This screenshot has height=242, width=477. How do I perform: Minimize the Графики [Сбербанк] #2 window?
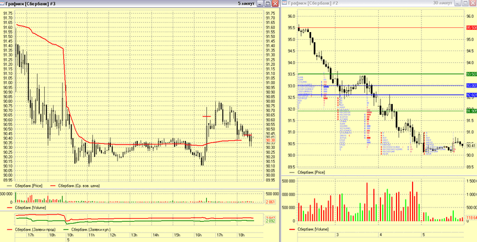coord(458,4)
